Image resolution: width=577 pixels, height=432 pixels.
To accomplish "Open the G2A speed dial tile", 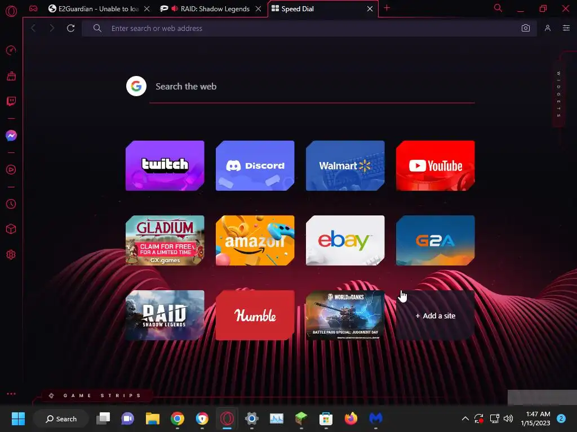I will [x=436, y=241].
